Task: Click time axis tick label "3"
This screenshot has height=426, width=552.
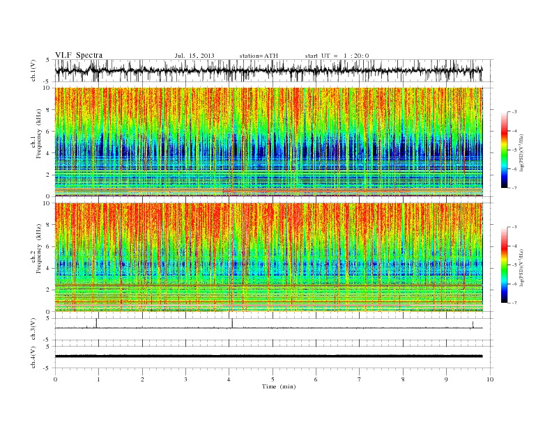Action: [x=185, y=379]
